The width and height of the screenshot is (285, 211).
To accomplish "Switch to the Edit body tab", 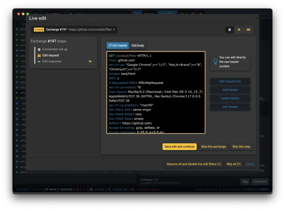I will coord(137,46).
